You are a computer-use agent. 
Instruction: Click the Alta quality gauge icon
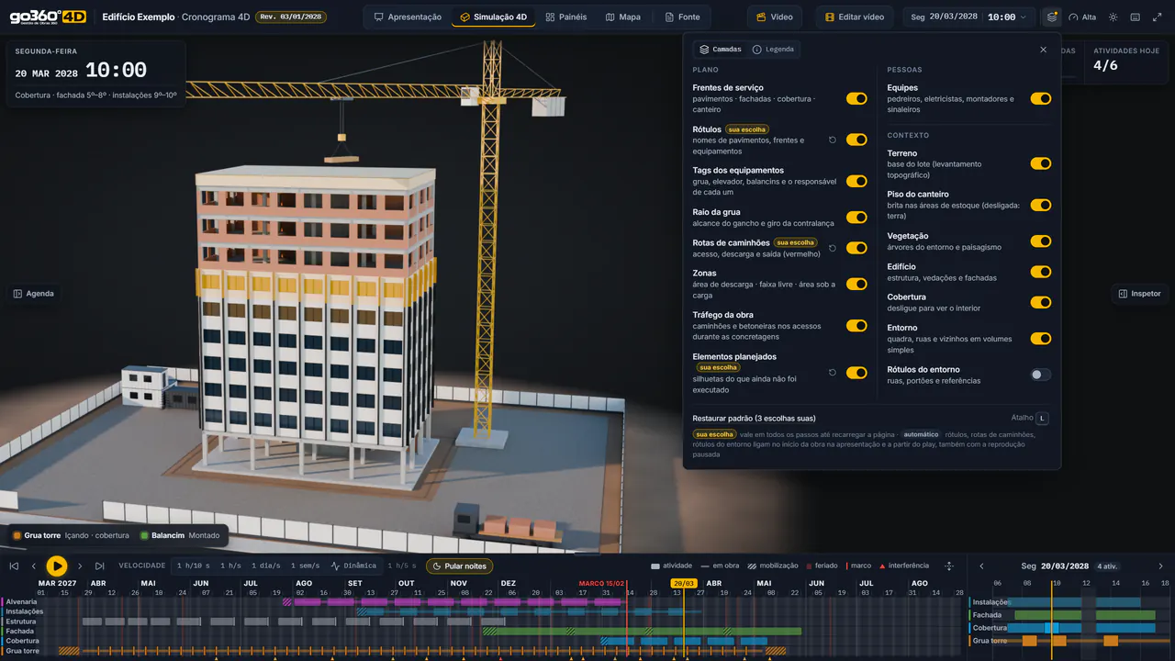[x=1082, y=17]
